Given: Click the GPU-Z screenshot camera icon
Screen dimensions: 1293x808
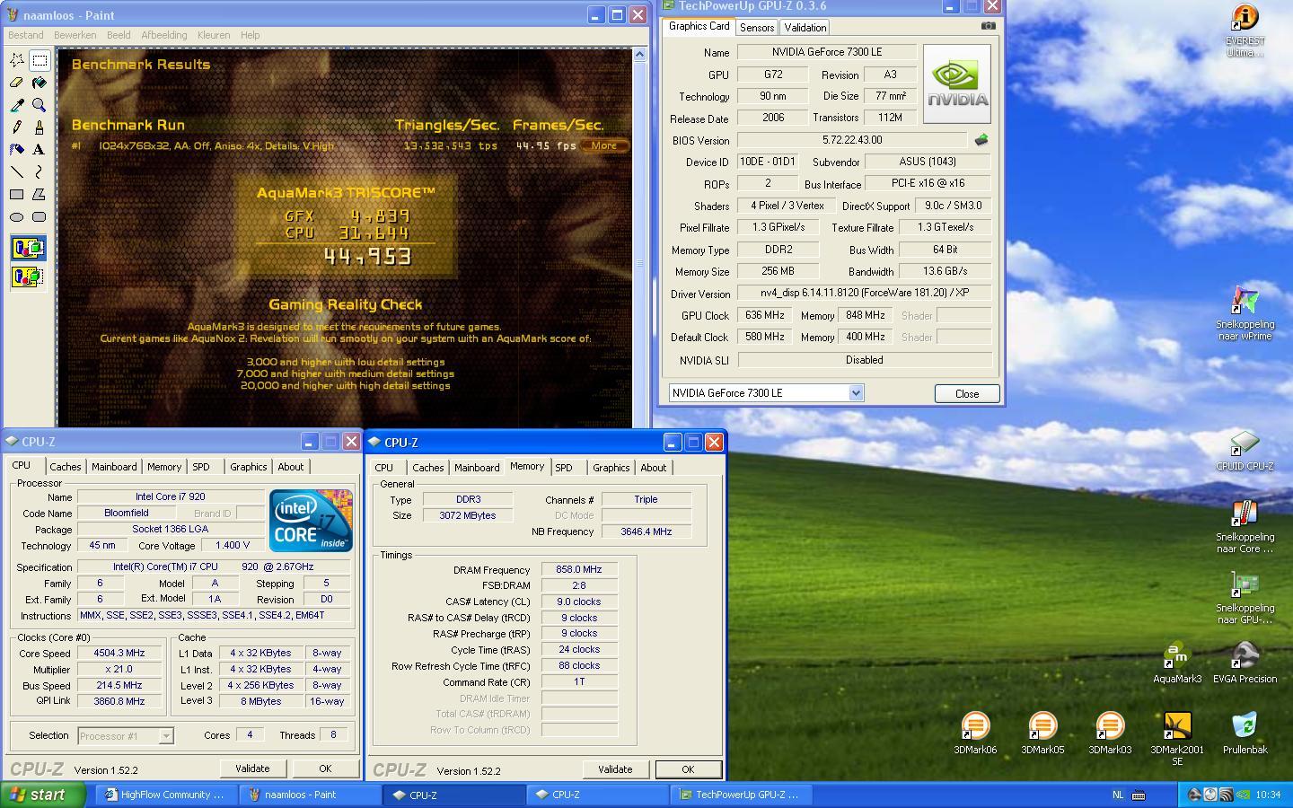Looking at the screenshot, I should pyautogui.click(x=988, y=26).
